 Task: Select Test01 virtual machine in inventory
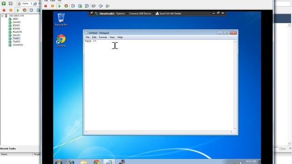pos(16,38)
